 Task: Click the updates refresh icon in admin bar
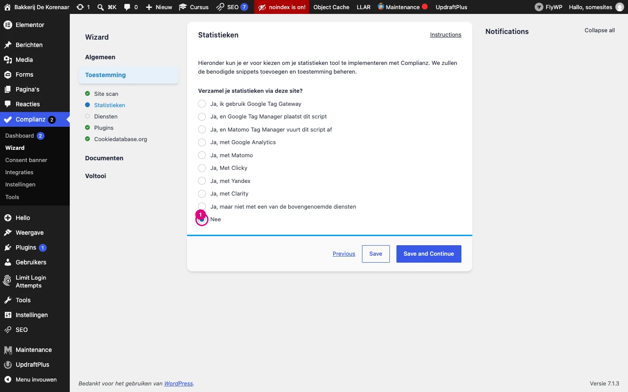tap(80, 7)
